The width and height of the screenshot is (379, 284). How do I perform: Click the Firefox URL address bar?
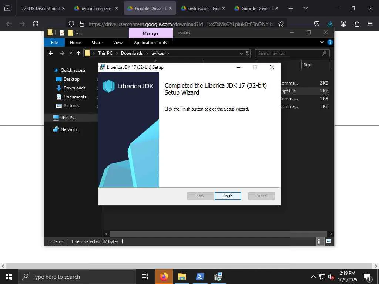[x=181, y=24]
